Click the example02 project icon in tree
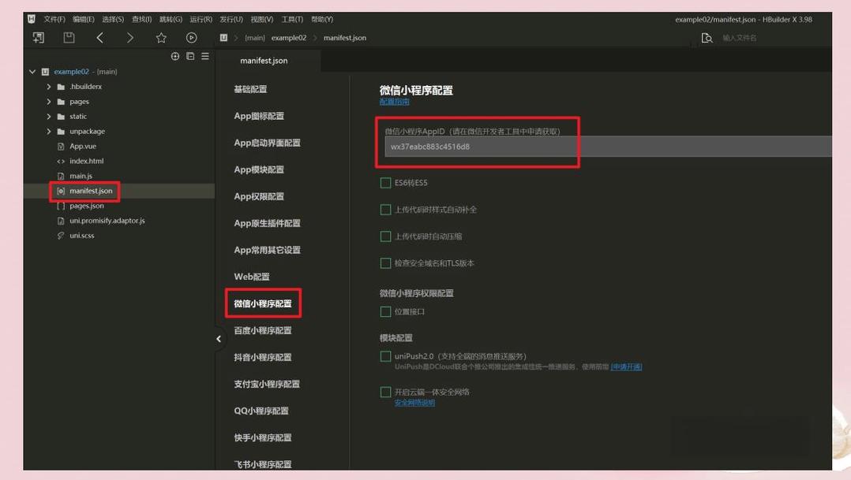This screenshot has width=851, height=480. [45, 72]
